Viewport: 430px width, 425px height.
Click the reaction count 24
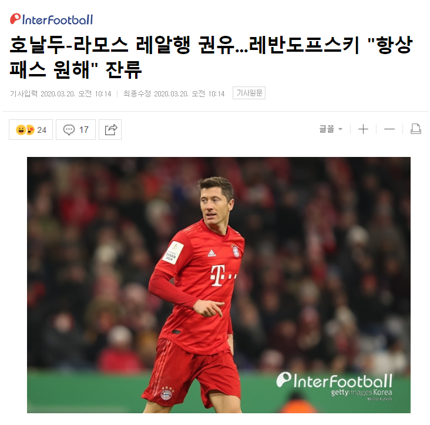tap(42, 130)
